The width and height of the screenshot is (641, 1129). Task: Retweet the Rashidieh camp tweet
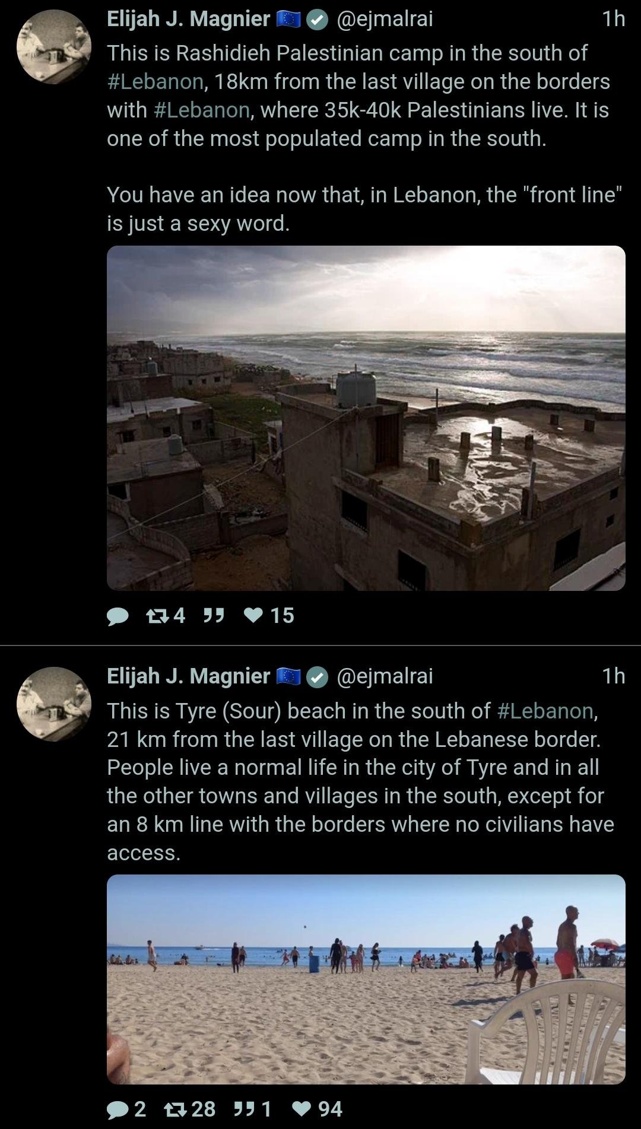click(x=166, y=616)
